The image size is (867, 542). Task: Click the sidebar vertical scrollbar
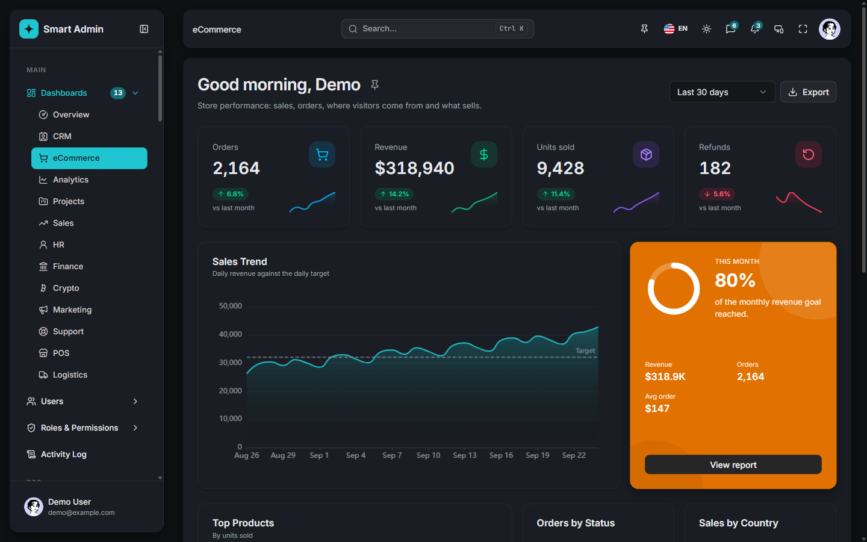[160, 88]
